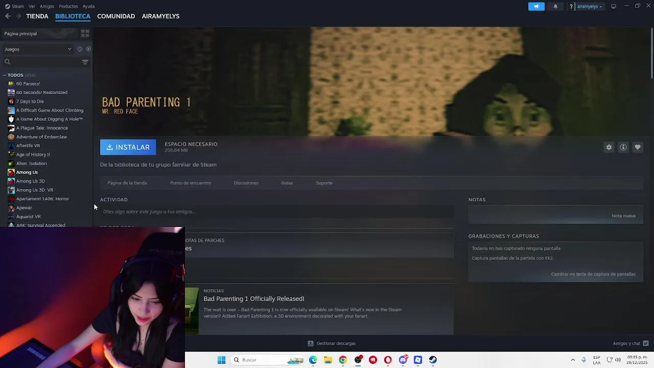Switch to the TIENDA tab

pyautogui.click(x=37, y=16)
